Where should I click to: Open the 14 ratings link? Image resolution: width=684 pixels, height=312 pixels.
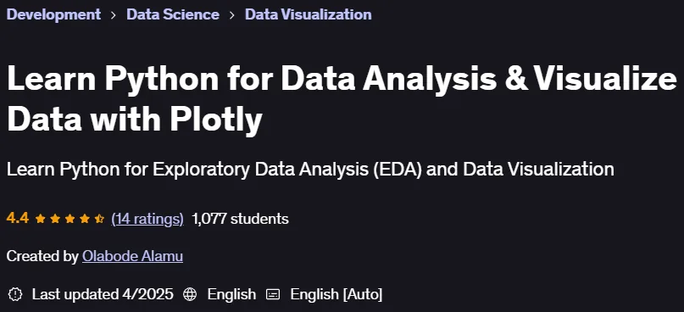147,219
